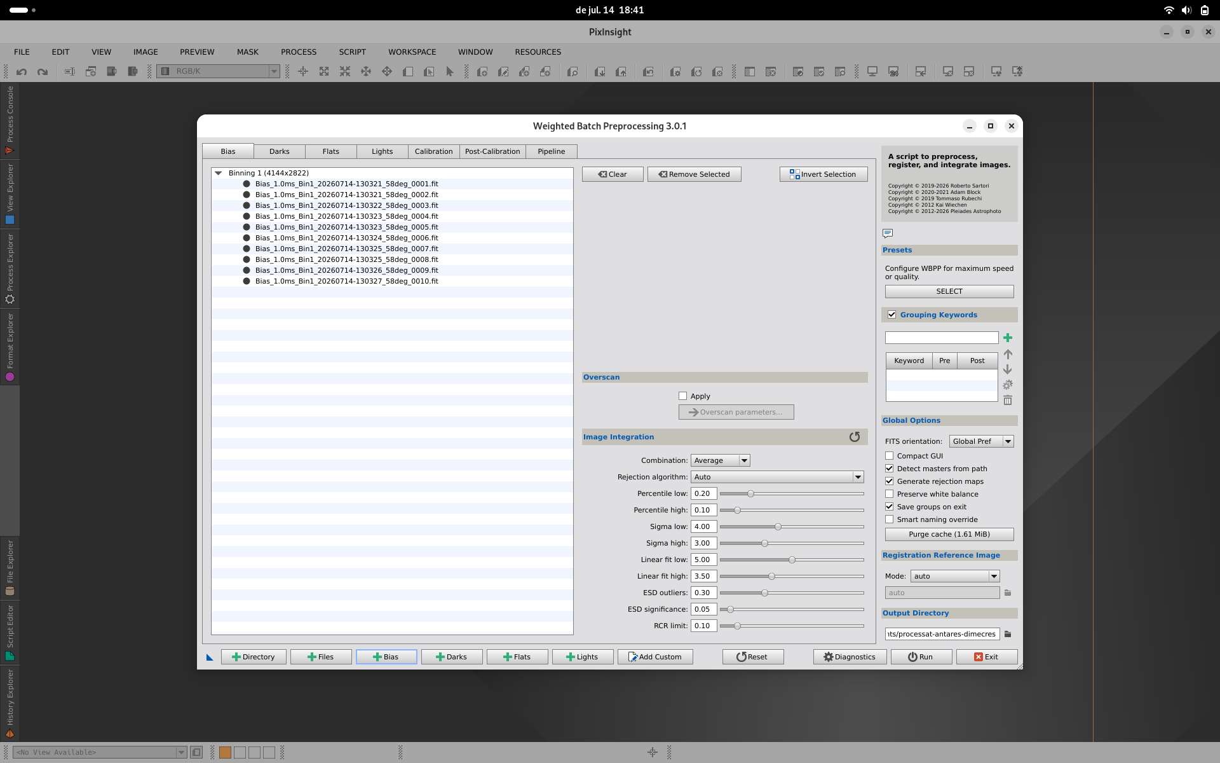The image size is (1220, 763).
Task: Click the Undo arrow in the toolbar
Action: 22,72
